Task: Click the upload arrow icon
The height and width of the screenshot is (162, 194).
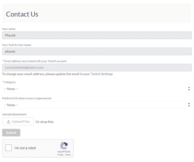Action: point(8,122)
